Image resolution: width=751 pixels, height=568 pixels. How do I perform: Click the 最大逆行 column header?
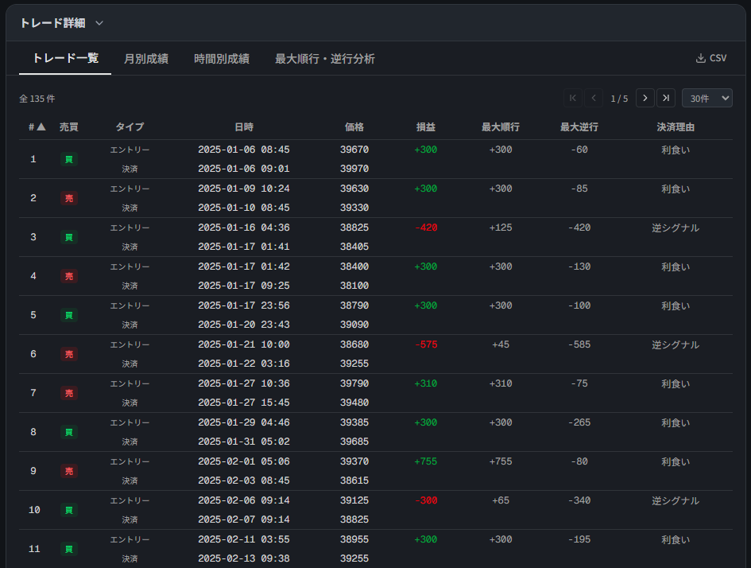point(579,127)
